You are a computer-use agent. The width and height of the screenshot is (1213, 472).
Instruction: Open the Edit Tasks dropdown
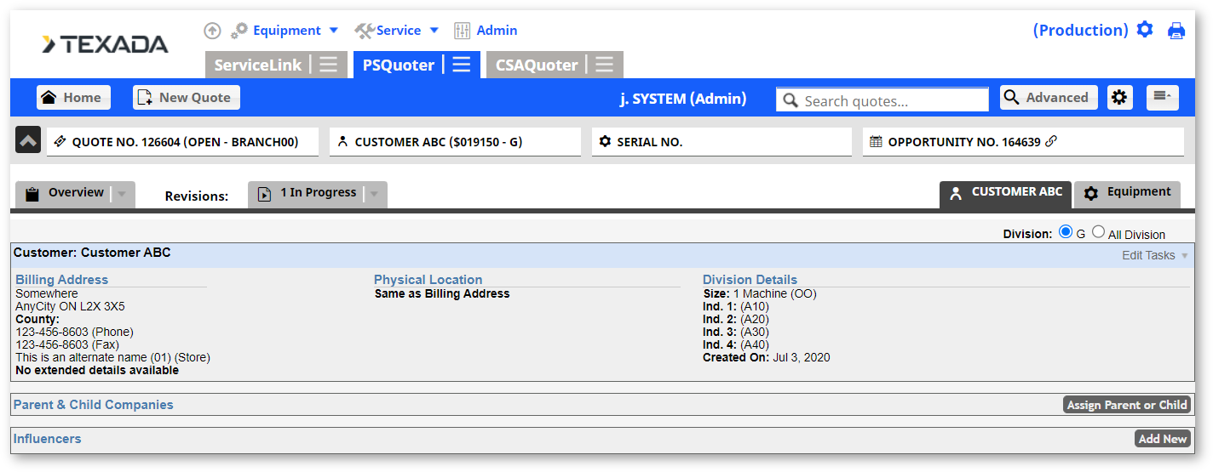click(x=1155, y=255)
